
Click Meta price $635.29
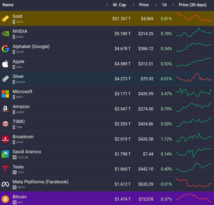click(x=146, y=184)
